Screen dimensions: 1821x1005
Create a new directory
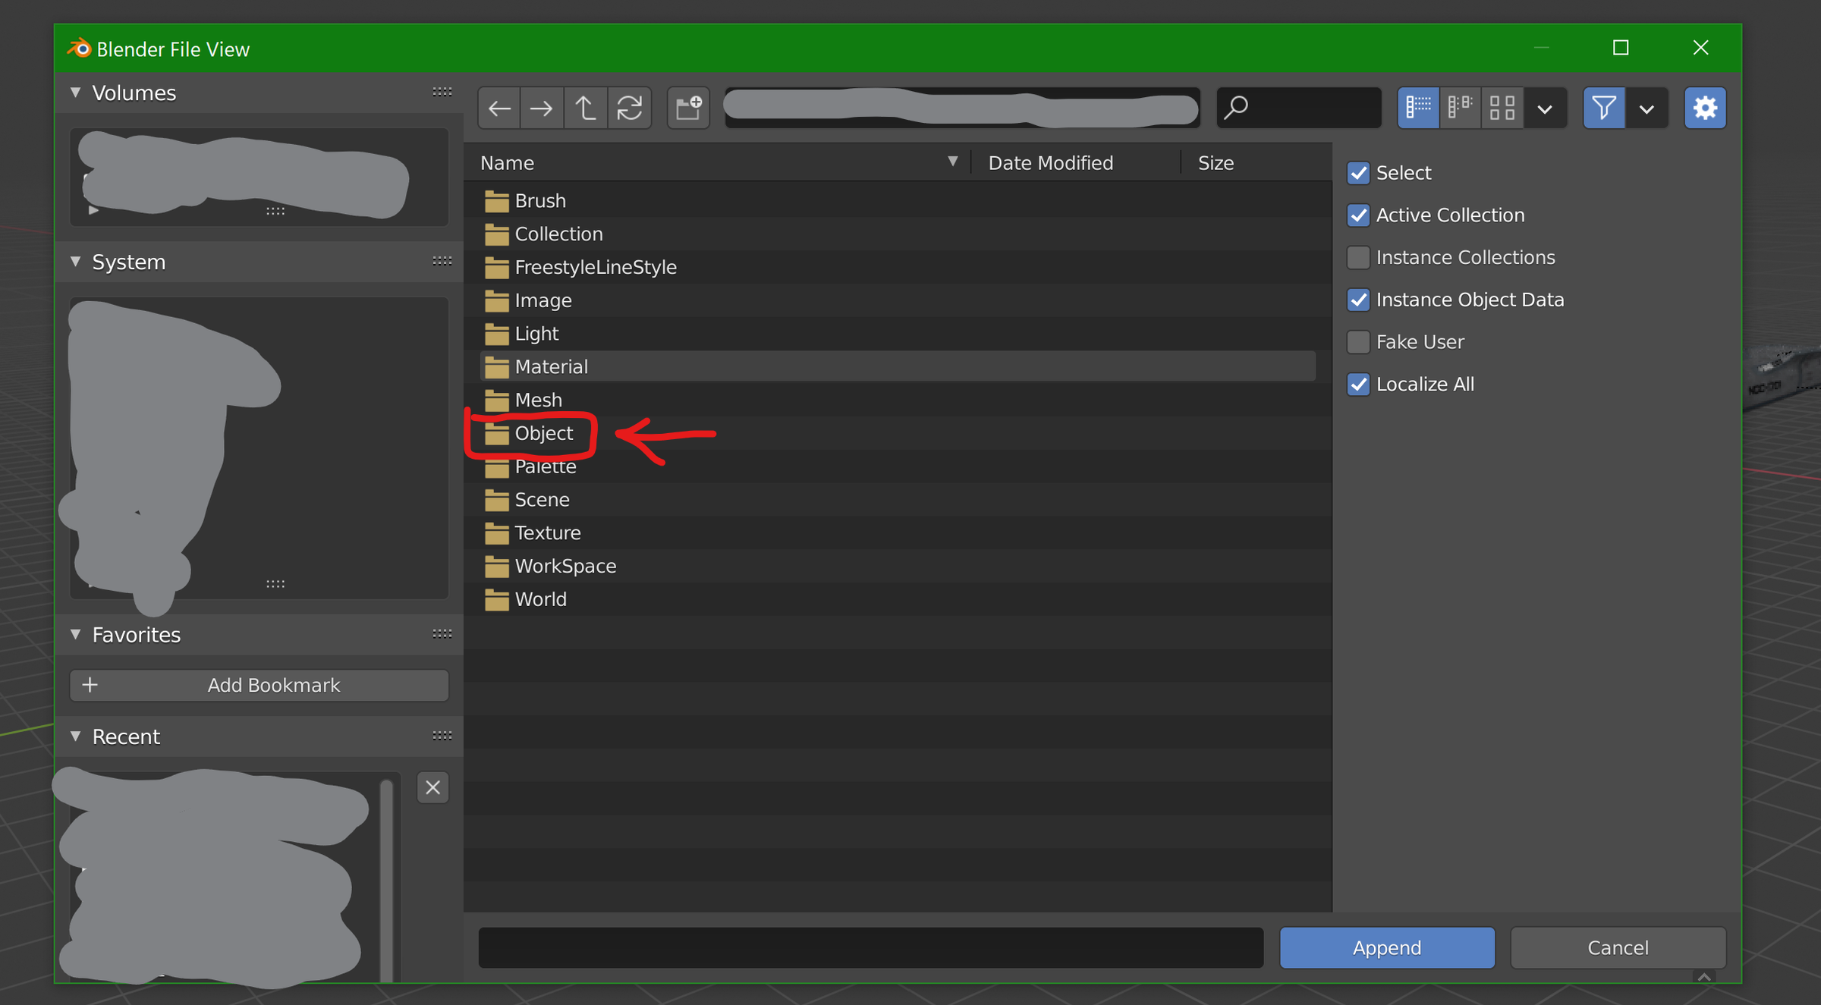click(x=688, y=108)
